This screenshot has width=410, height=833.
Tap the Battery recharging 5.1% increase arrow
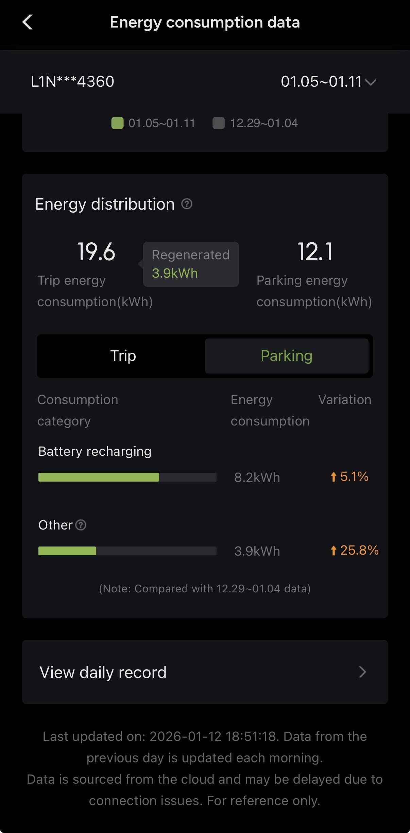click(x=334, y=477)
